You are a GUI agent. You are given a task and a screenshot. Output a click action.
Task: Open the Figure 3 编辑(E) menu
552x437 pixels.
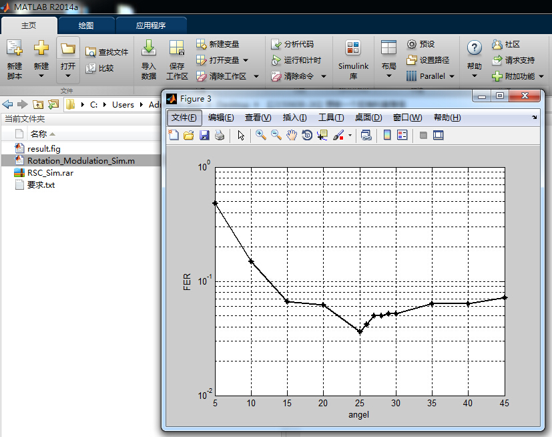click(221, 118)
